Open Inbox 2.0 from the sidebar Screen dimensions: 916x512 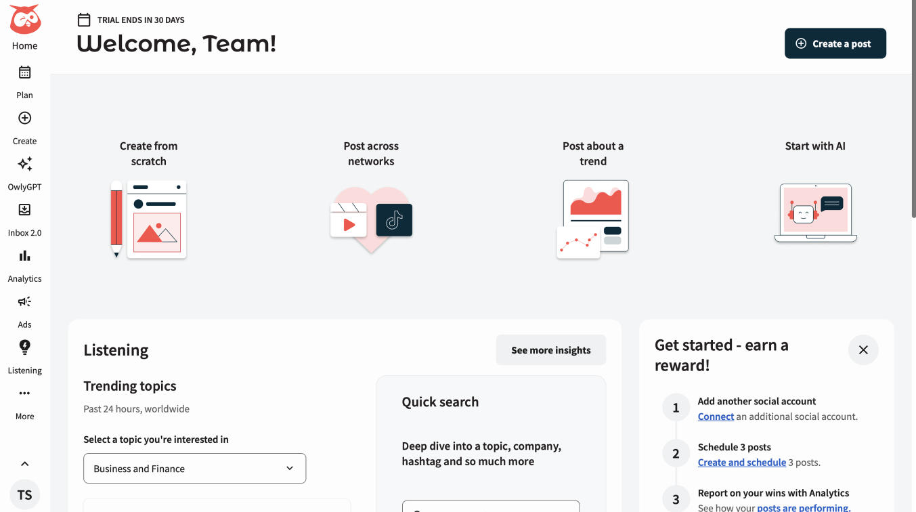point(24,210)
